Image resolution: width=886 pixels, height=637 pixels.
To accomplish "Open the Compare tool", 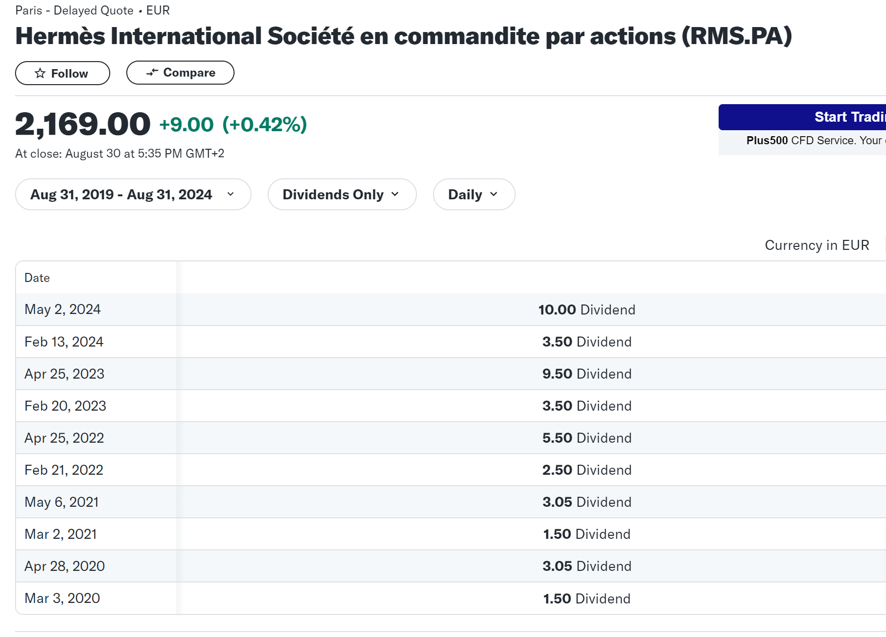I will click(180, 73).
